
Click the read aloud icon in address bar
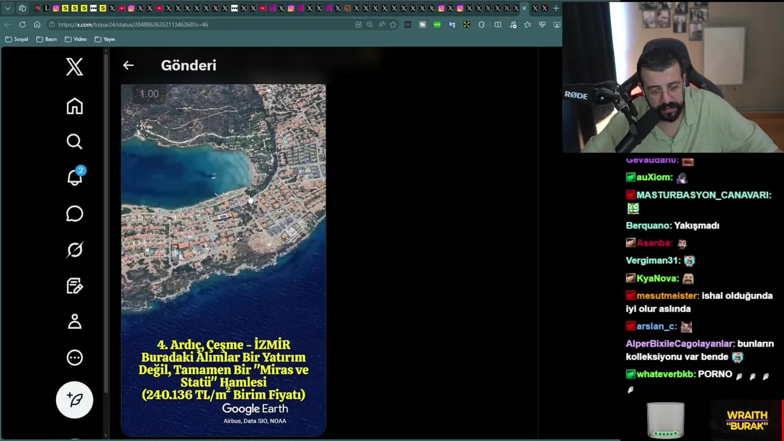tap(382, 24)
